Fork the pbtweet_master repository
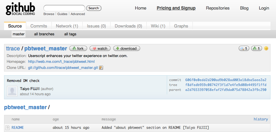Image resolution: width=276 pixels, height=132 pixels. tap(78, 48)
